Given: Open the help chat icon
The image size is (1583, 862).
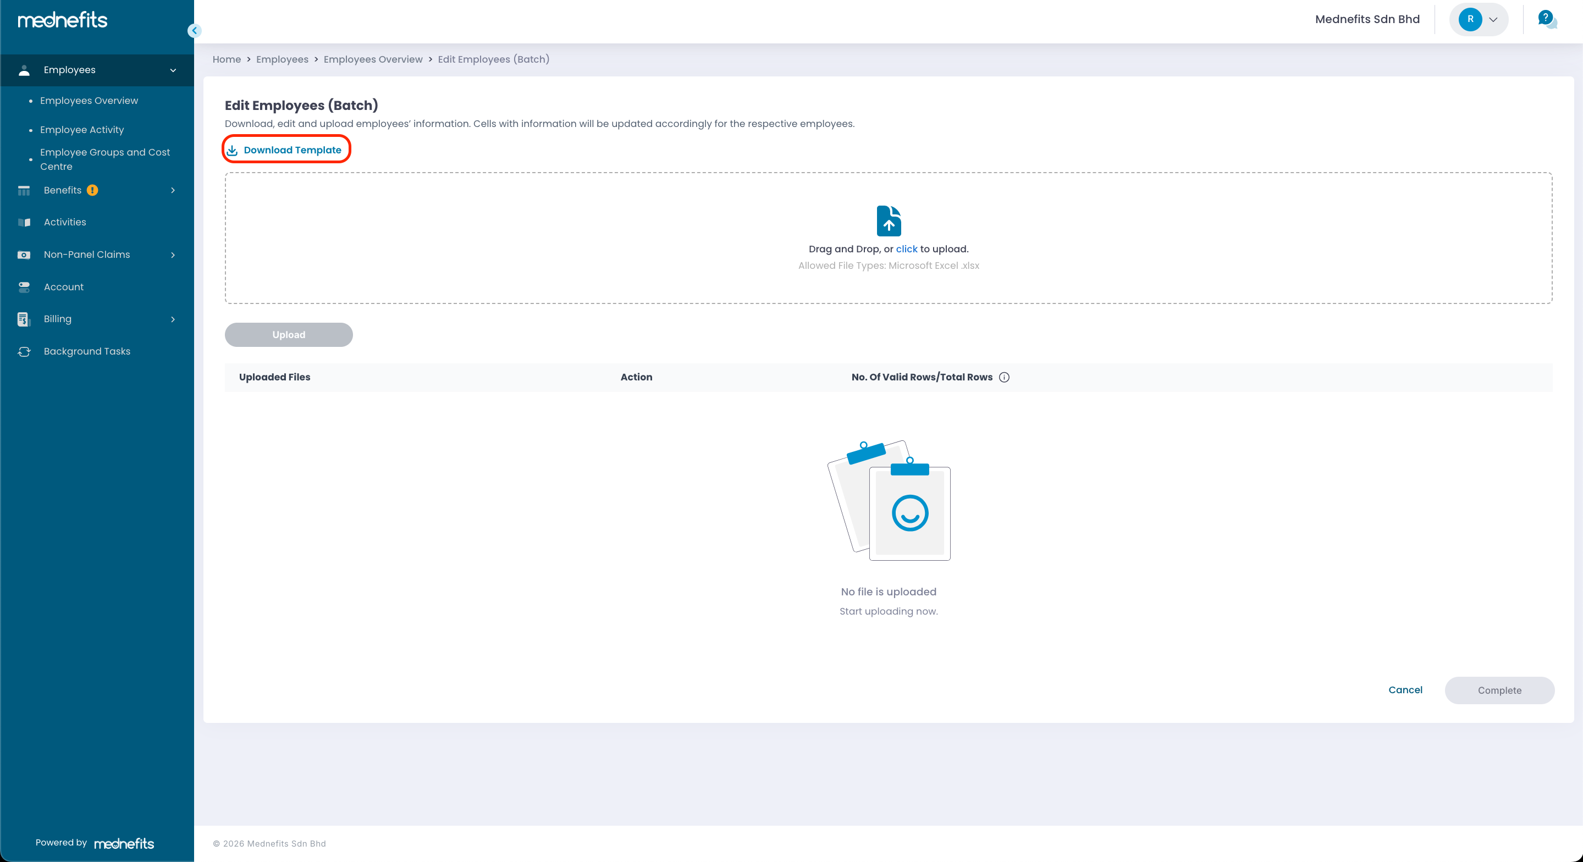Looking at the screenshot, I should (1546, 19).
